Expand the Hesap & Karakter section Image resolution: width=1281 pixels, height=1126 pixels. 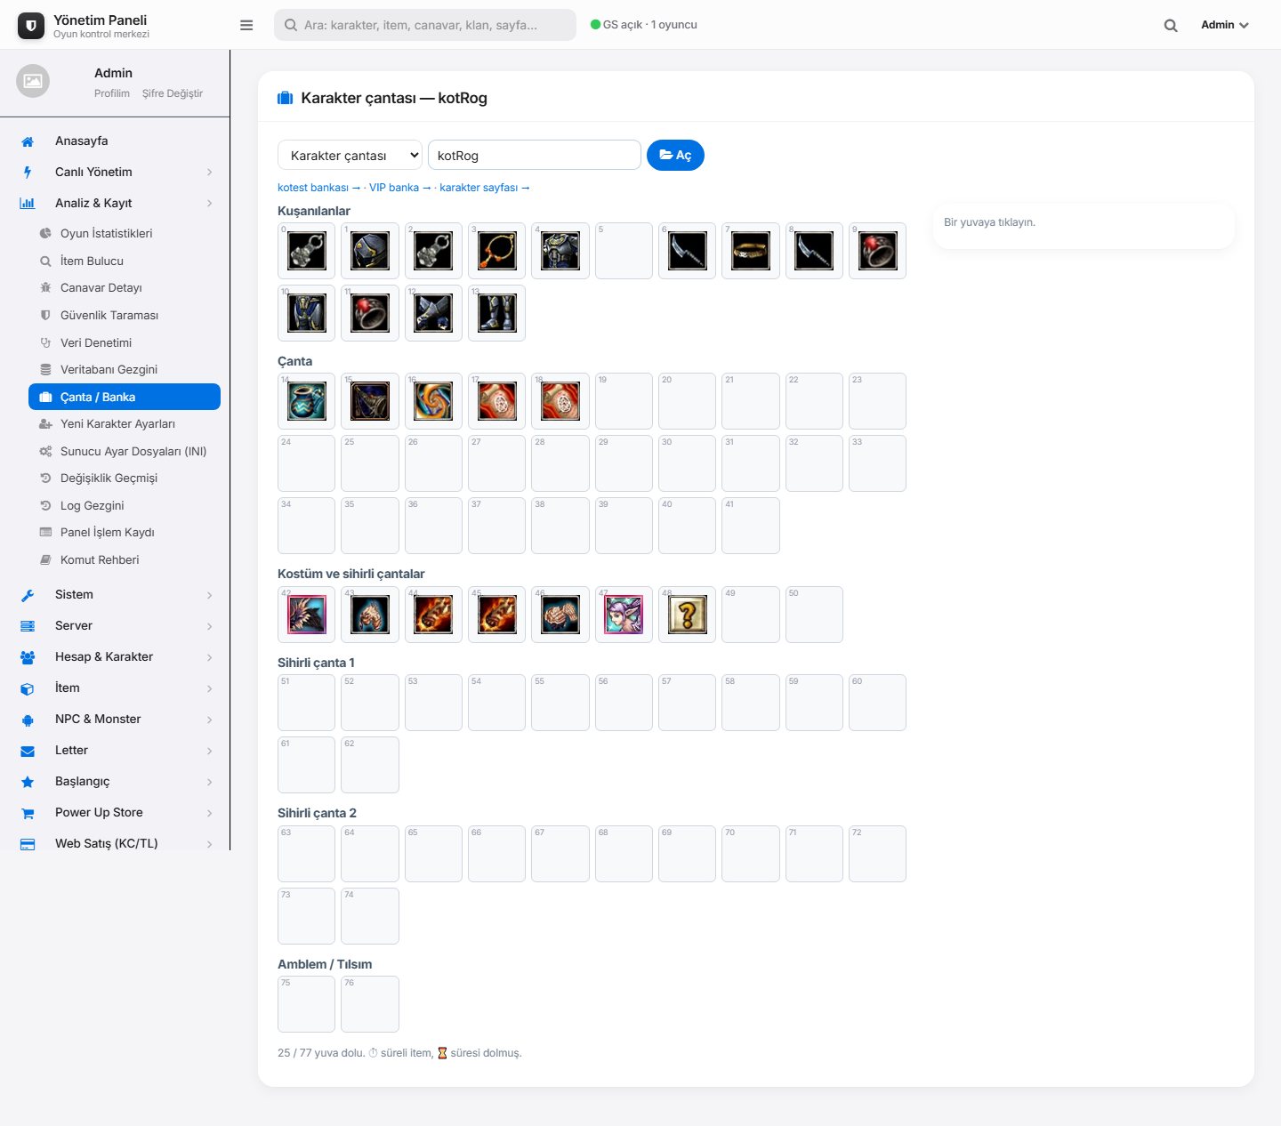tap(116, 657)
